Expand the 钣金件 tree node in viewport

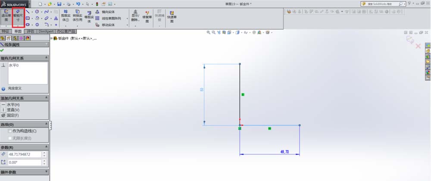point(51,38)
